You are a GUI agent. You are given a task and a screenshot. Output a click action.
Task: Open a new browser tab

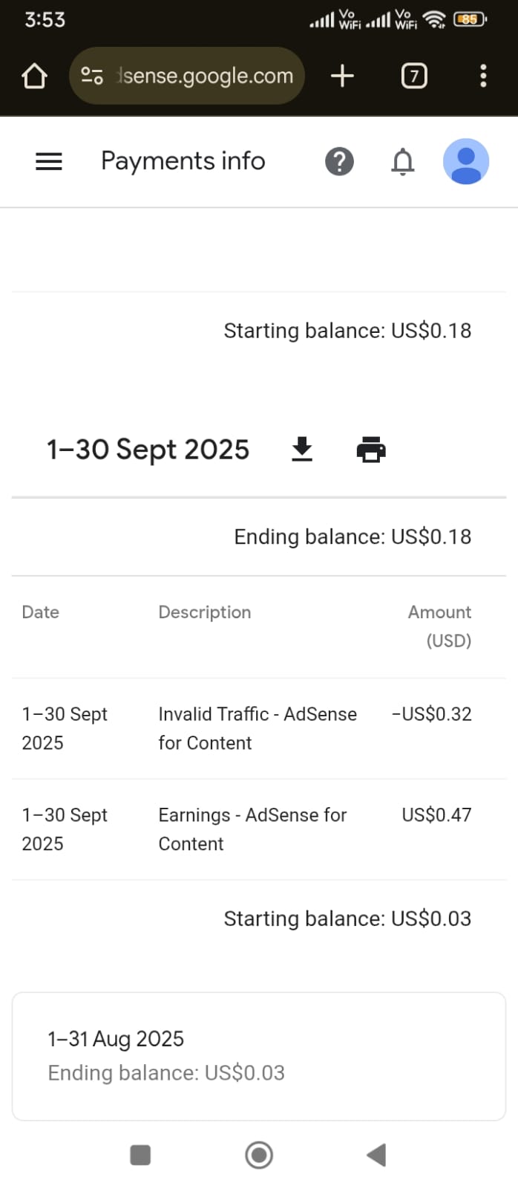tap(342, 76)
